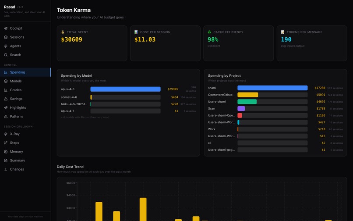This screenshot has width=353, height=221.
Task: Click the yellow OpeneventGithub project bar
Action: (247, 95)
